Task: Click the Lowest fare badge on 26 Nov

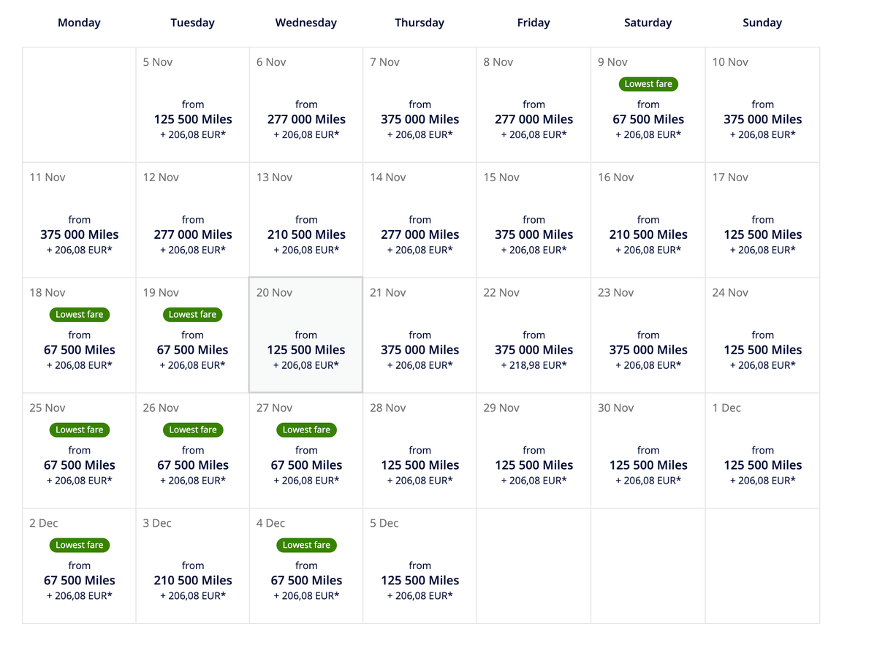Action: [192, 430]
